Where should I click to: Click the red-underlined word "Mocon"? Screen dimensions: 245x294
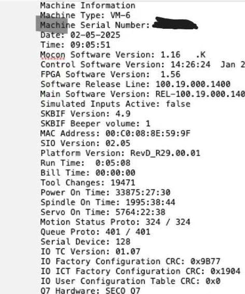tap(53, 55)
